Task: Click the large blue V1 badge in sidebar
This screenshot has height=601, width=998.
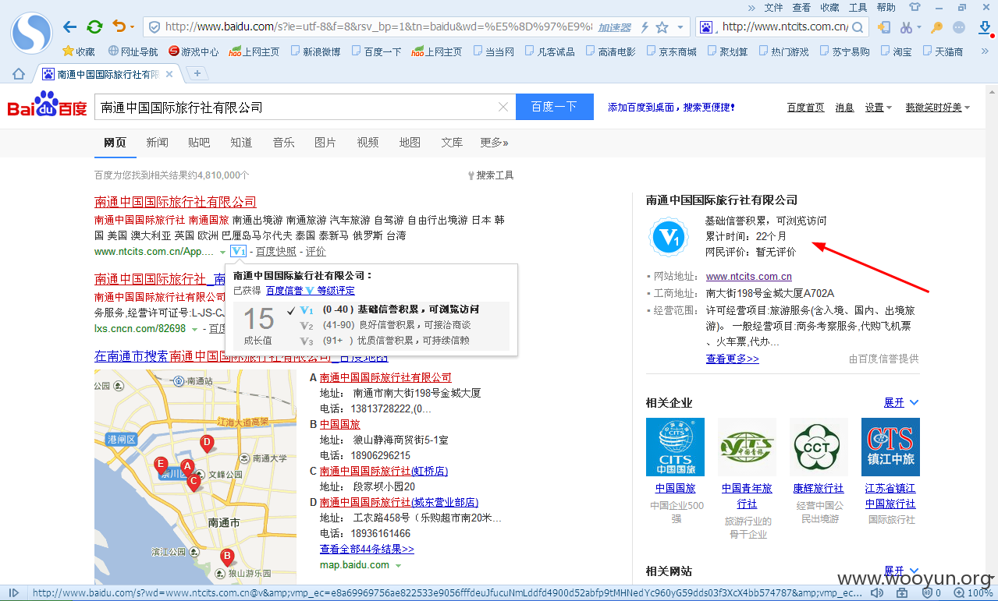Action: point(669,238)
